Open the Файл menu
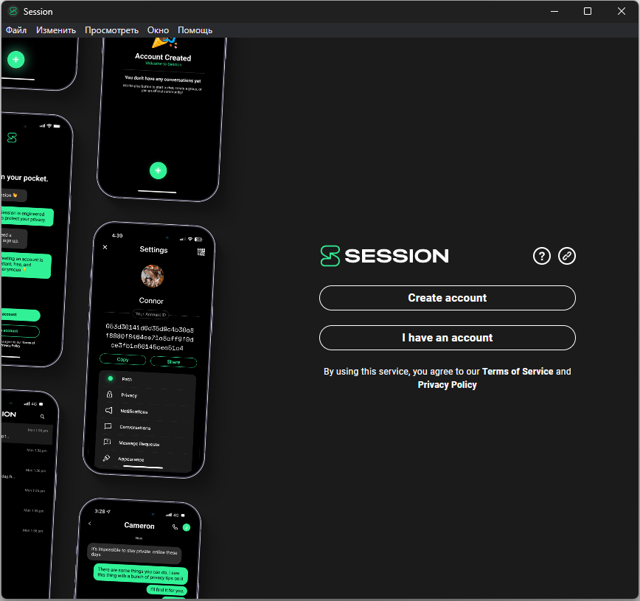The image size is (640, 601). [16, 30]
